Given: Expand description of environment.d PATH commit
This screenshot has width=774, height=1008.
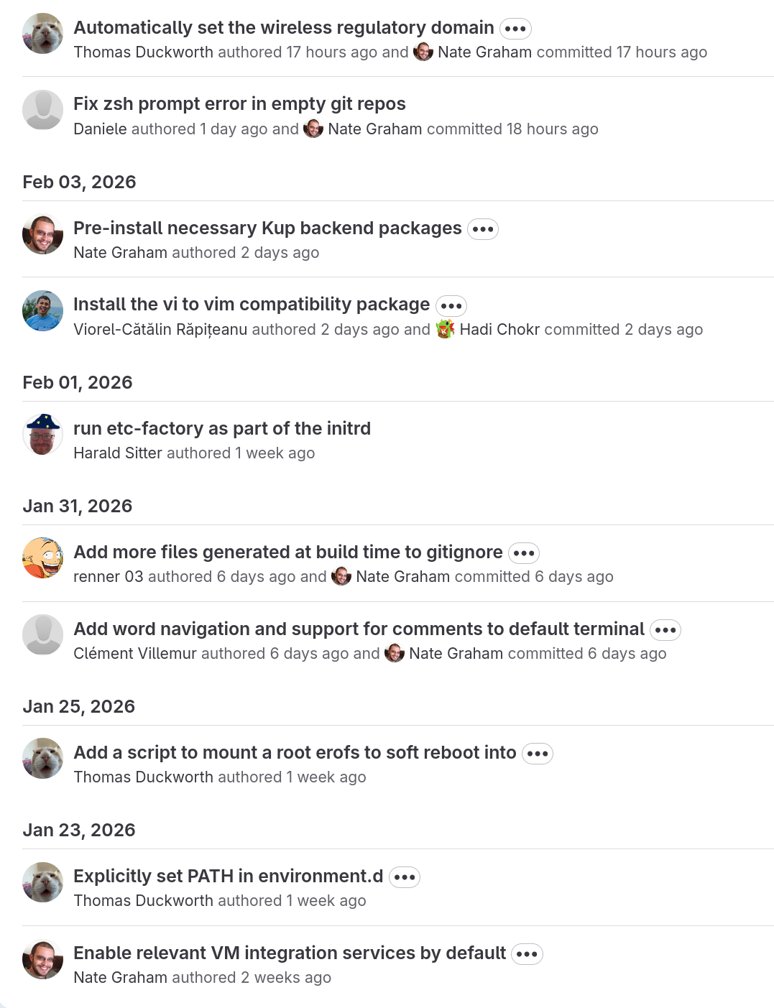Looking at the screenshot, I should pos(405,877).
